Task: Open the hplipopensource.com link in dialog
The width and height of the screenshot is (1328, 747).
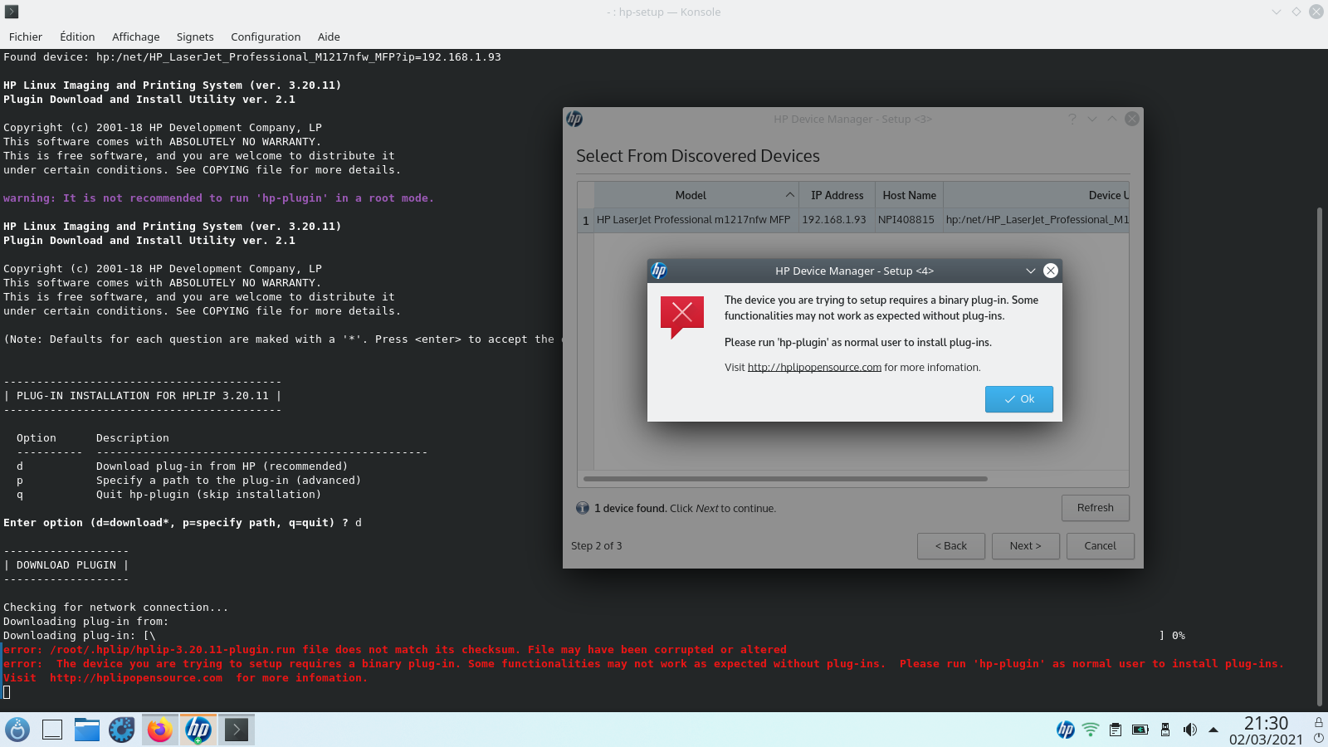Action: pos(814,368)
